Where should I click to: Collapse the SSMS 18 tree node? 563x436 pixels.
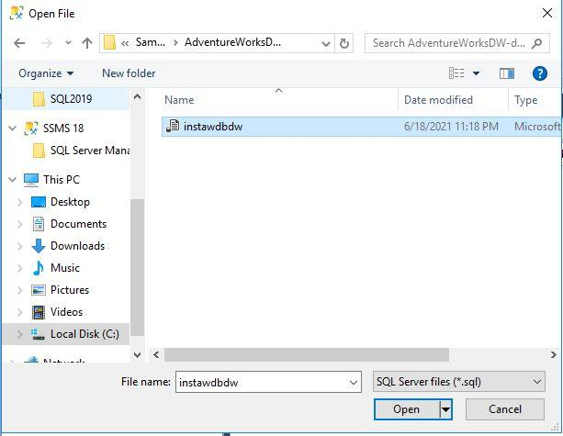point(13,129)
